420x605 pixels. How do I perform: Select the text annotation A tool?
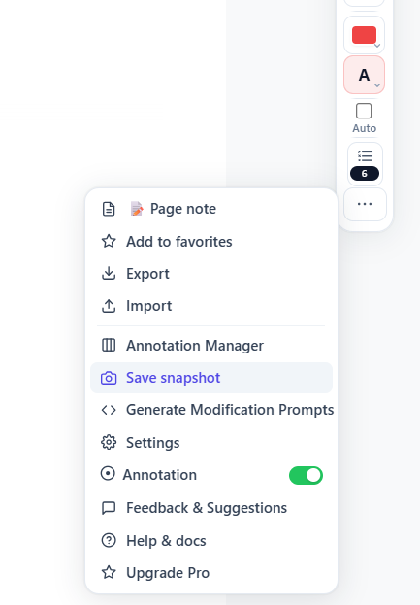coord(364,75)
